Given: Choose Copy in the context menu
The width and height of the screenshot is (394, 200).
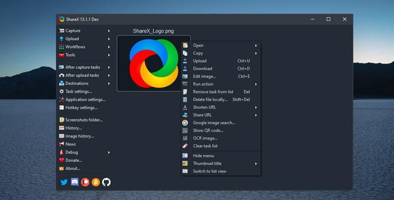Looking at the screenshot, I should click(x=220, y=53).
